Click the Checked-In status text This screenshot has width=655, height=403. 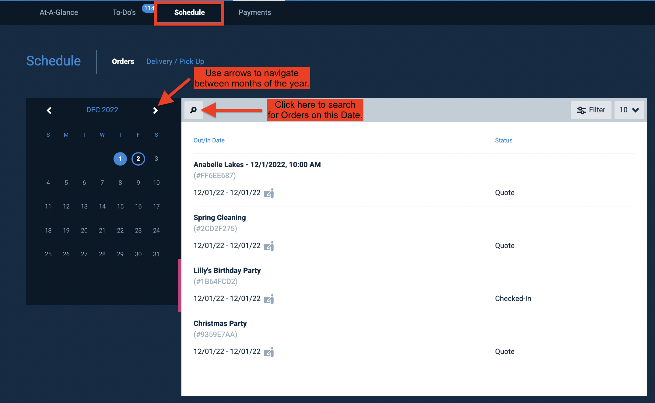click(x=513, y=299)
